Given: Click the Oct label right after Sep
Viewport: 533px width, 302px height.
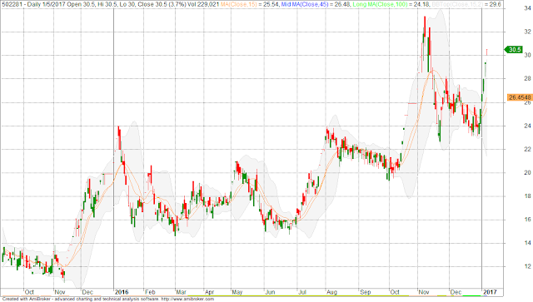Looking at the screenshot, I should 395,292.
